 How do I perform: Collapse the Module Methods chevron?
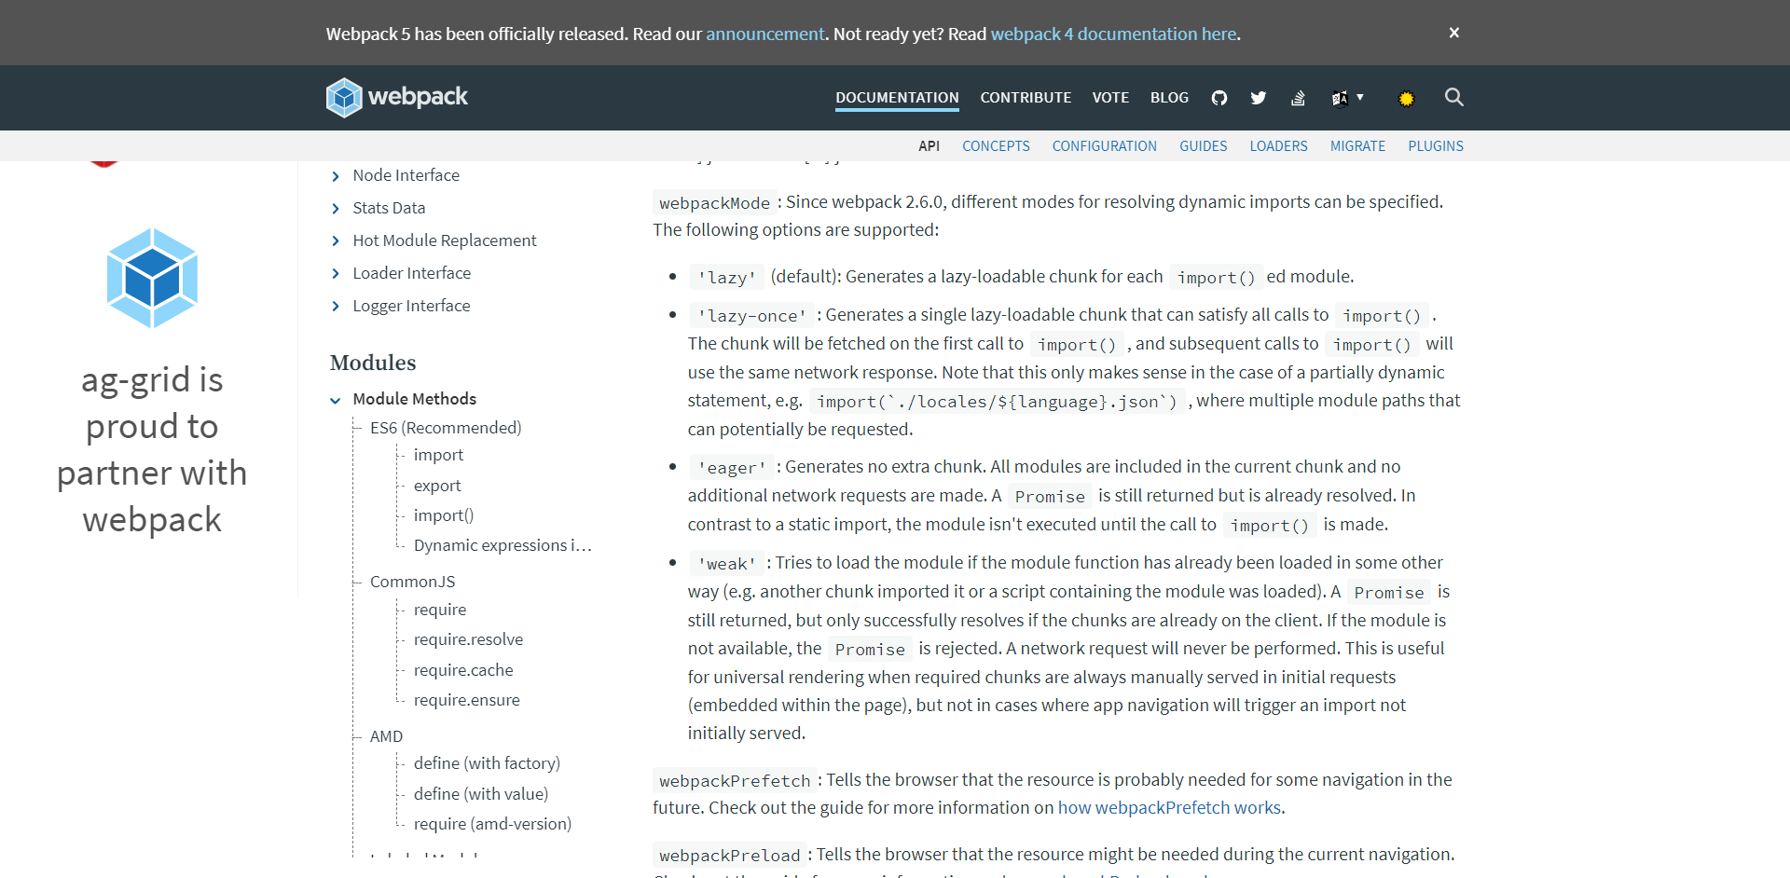click(x=336, y=401)
